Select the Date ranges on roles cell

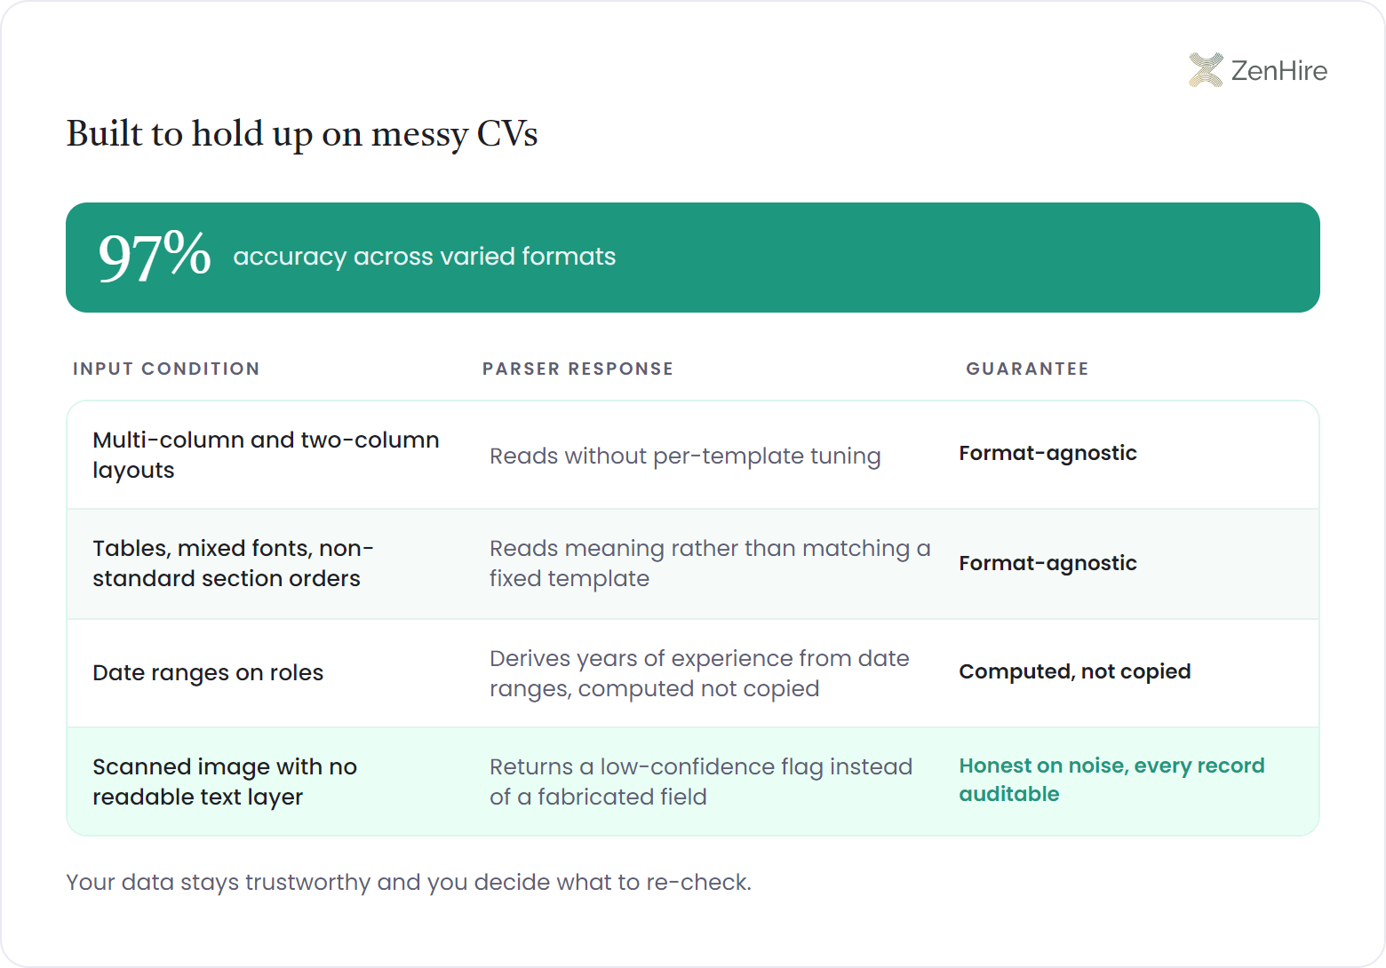(208, 672)
